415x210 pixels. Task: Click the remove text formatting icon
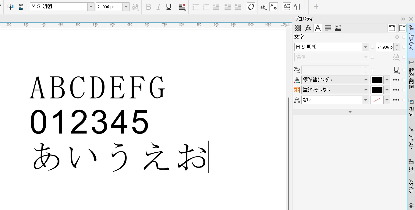pyautogui.click(x=183, y=7)
